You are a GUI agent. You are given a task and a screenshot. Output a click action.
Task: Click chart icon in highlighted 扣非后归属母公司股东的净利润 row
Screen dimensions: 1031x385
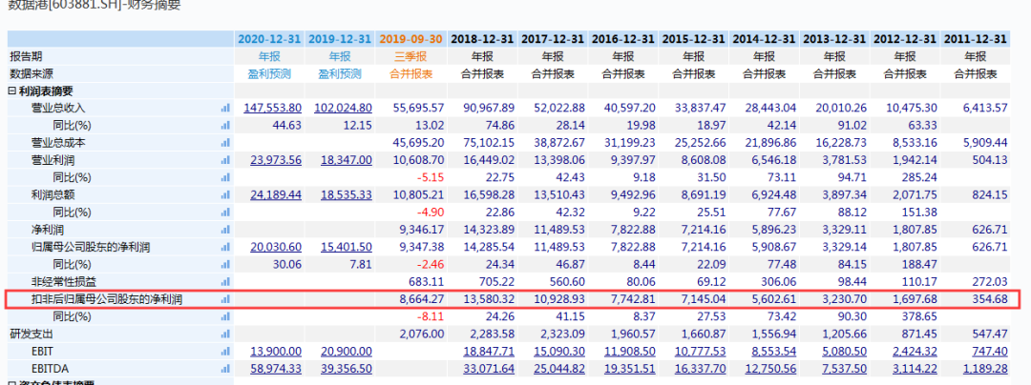tap(226, 299)
